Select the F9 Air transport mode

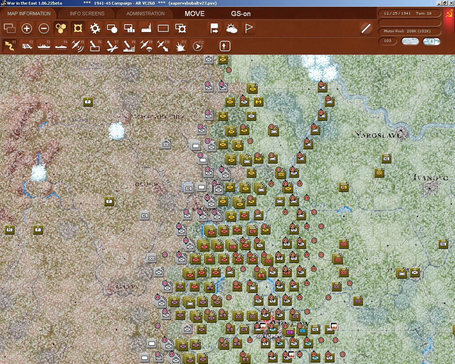coord(146,46)
